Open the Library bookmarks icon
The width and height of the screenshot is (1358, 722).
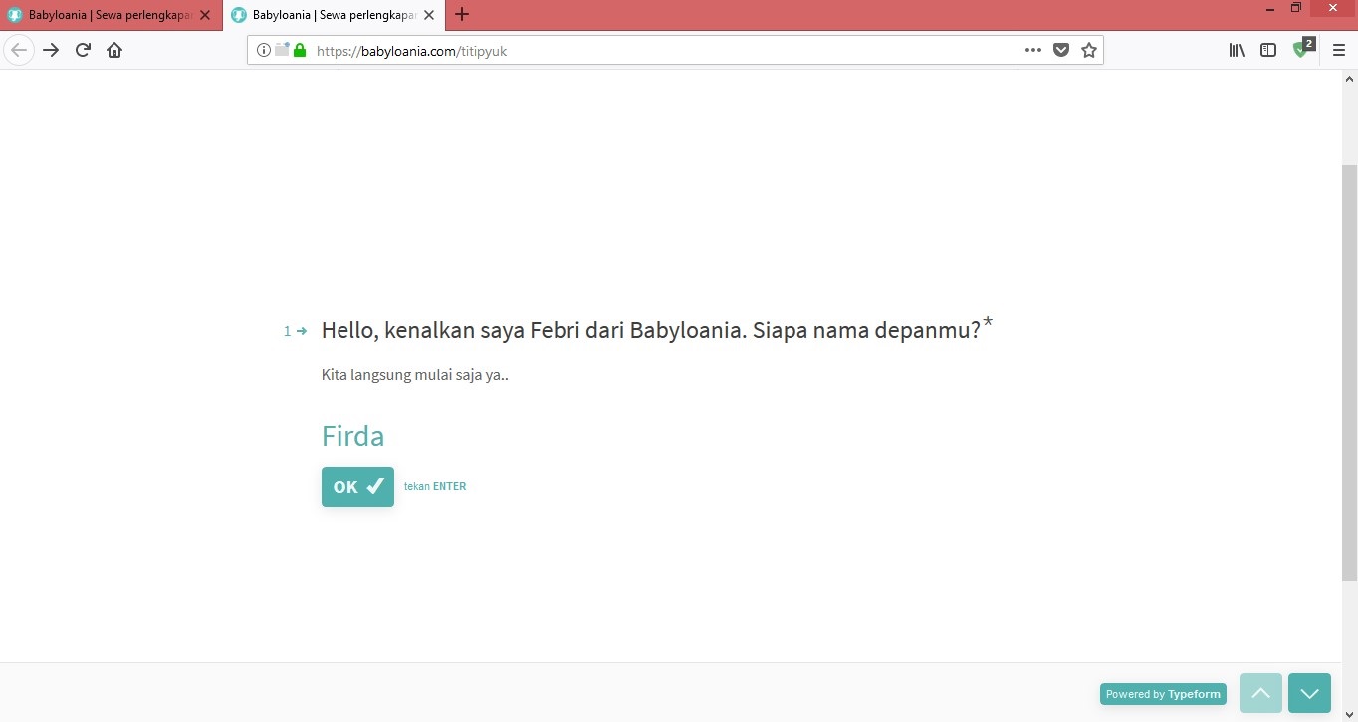click(x=1237, y=50)
